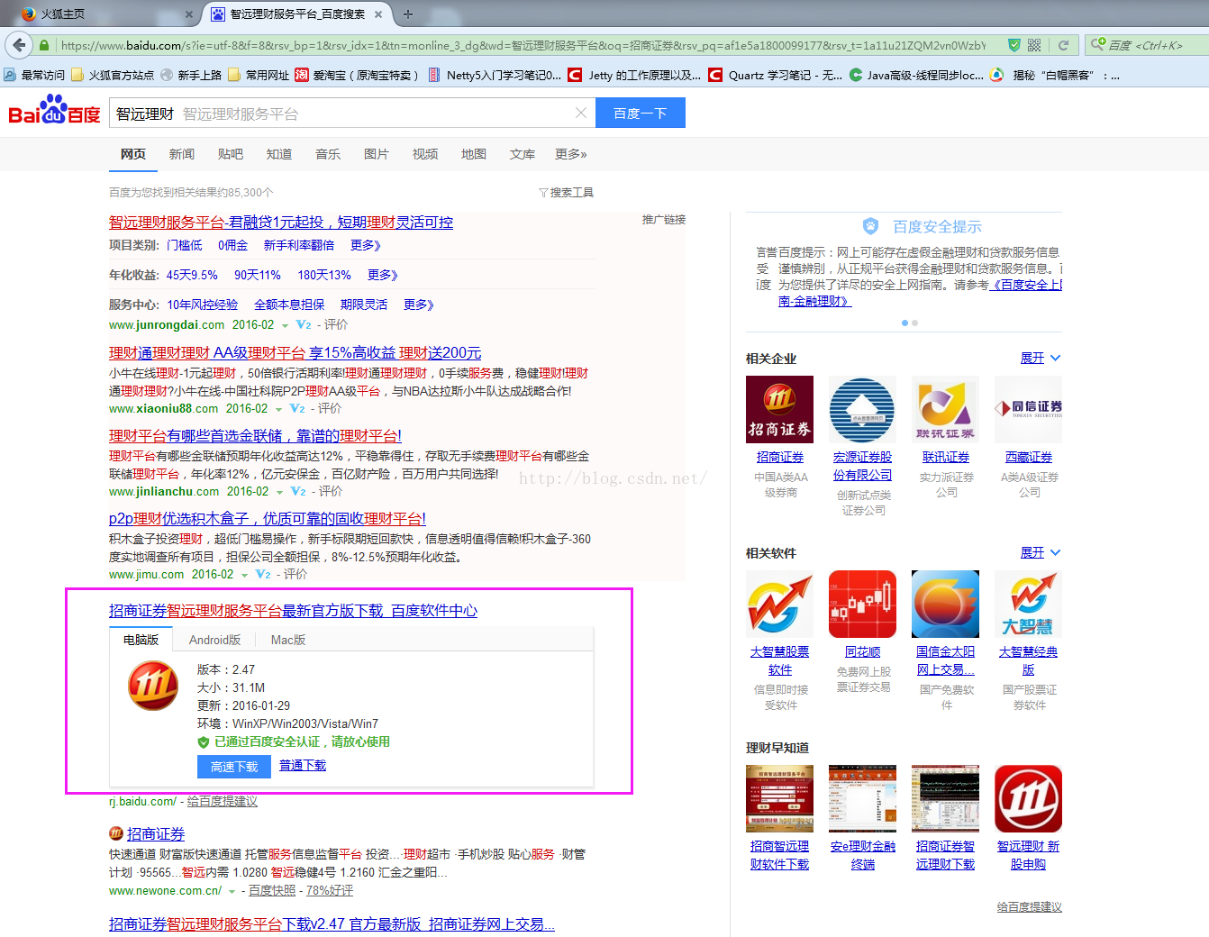
Task: Click the green padlock site security icon
Action: [43, 45]
